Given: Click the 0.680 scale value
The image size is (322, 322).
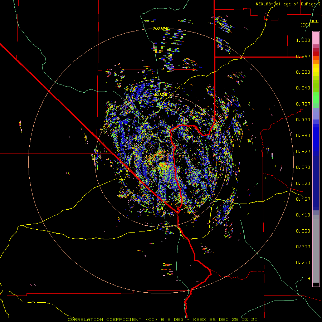Looking at the screenshot, I should click(303, 136).
